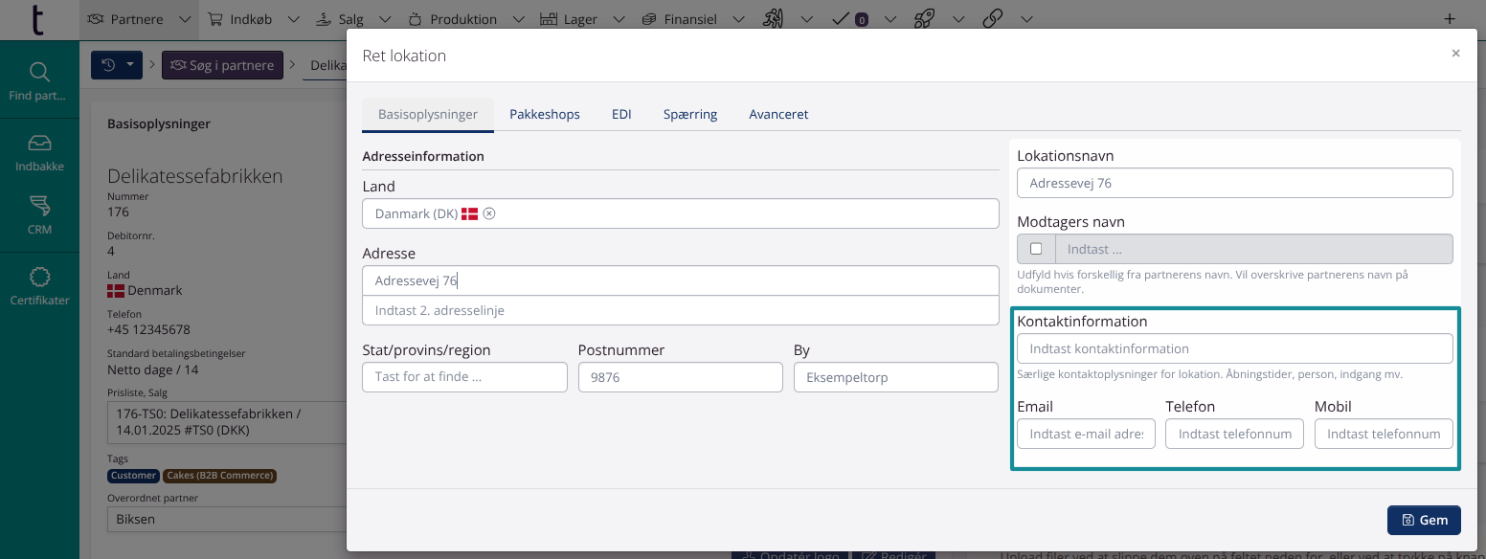Open the Stat/provins/region lookup field
This screenshot has width=1486, height=559.
[464, 377]
